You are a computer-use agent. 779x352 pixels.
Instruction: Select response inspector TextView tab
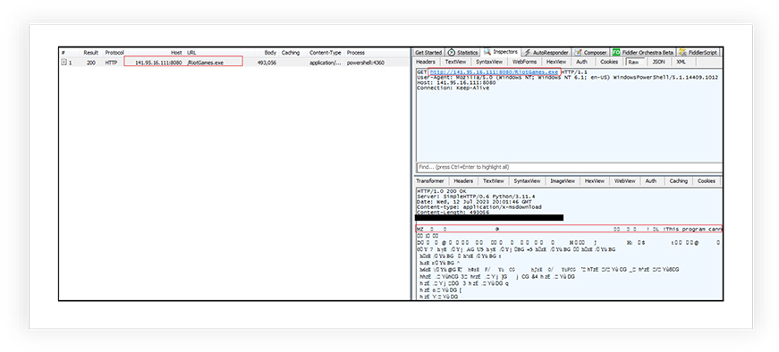coord(494,181)
